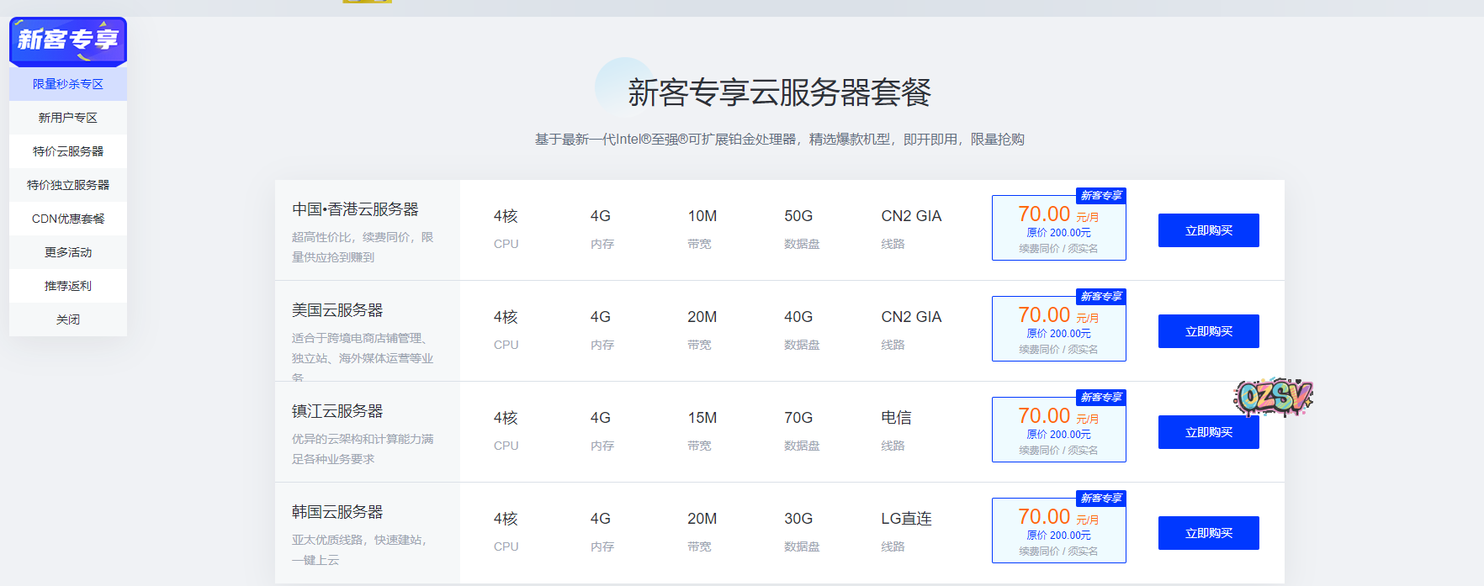Click the 70.00 price box for 镇江云服务器
Viewport: 1484px width, 586px height.
[x=1058, y=430]
